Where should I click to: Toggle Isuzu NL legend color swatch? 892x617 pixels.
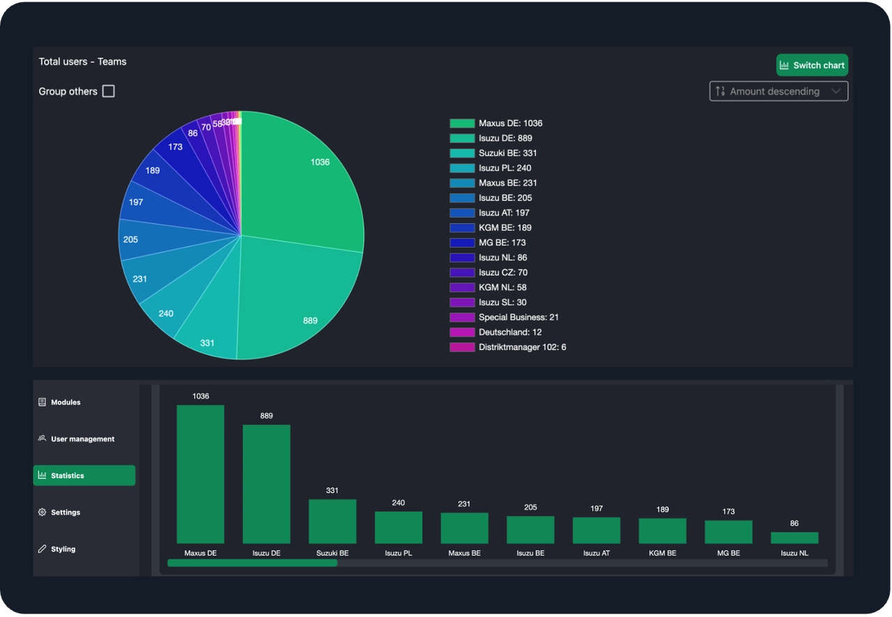462,258
